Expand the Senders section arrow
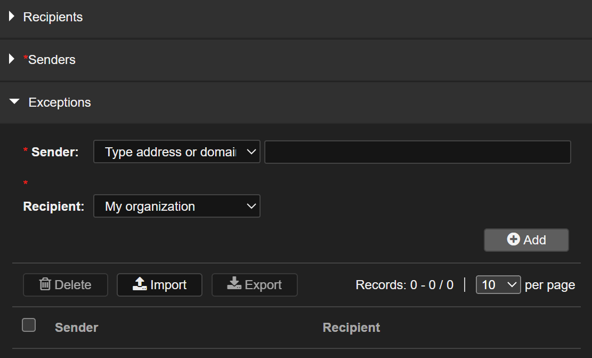Image resolution: width=592 pixels, height=358 pixels. 12,59
